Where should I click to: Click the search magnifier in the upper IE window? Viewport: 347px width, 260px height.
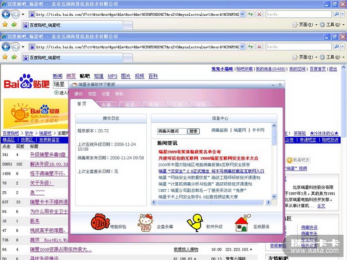(337, 14)
